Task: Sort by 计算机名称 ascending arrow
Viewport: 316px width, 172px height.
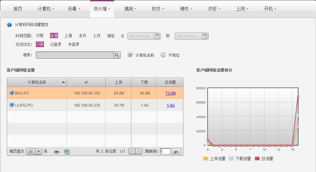Action: (63, 82)
